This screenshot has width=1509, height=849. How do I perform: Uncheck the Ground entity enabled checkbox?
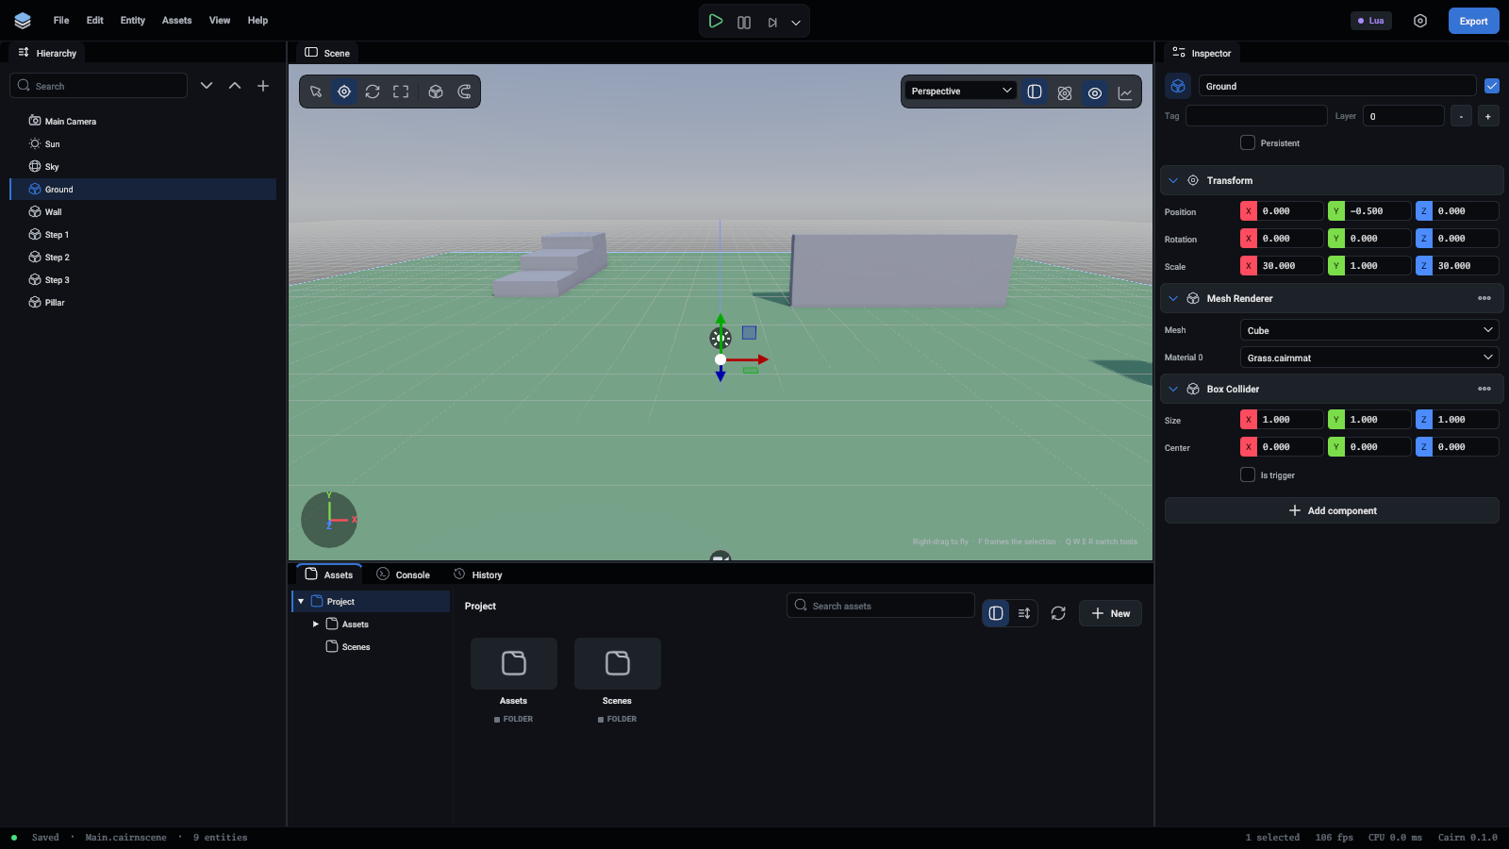click(1492, 86)
